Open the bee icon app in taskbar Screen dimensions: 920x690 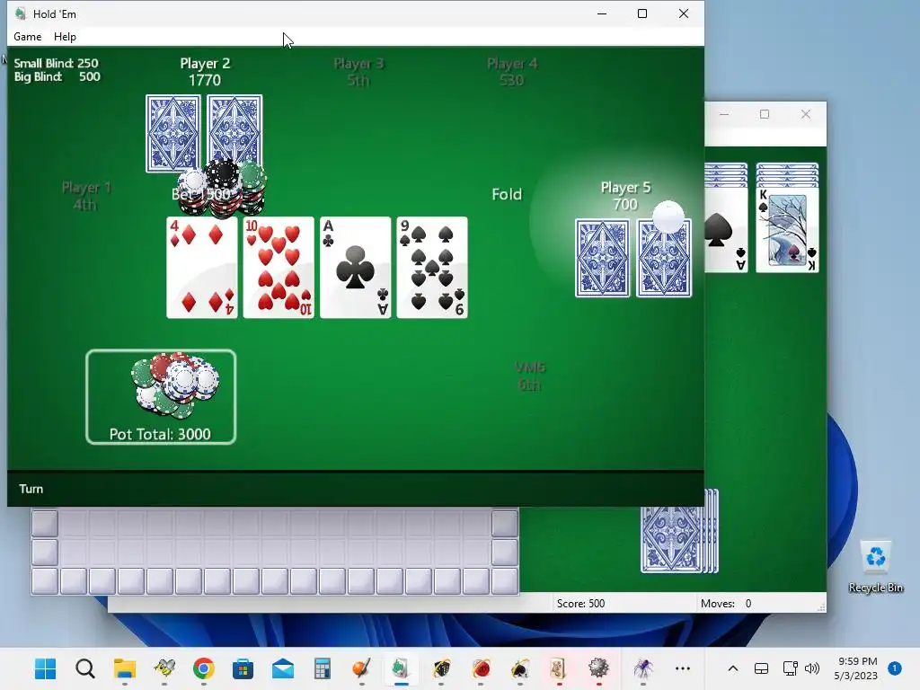coord(164,668)
